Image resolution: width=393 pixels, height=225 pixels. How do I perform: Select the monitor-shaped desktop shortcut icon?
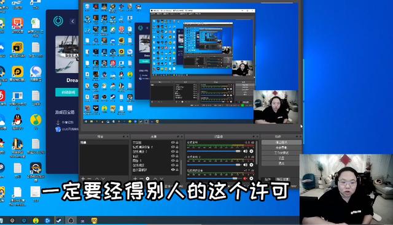click(x=17, y=96)
